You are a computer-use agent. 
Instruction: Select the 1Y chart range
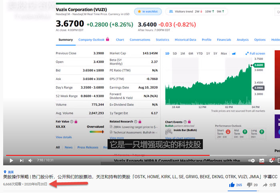208,53
